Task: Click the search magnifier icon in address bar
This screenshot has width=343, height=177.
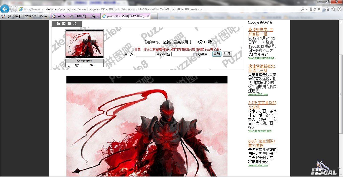Action: pos(303,9)
